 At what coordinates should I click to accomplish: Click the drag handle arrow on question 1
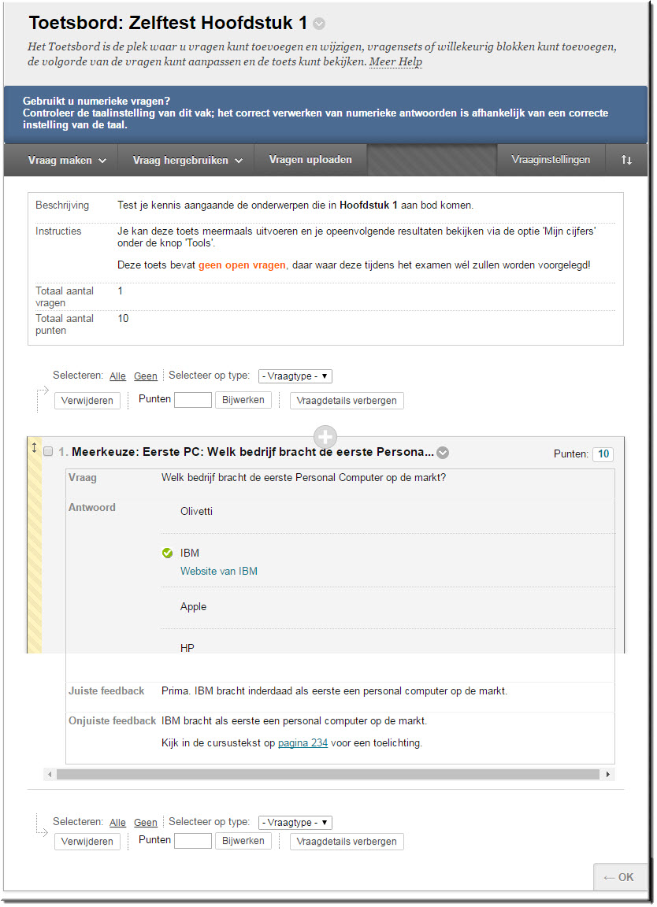pyautogui.click(x=34, y=448)
